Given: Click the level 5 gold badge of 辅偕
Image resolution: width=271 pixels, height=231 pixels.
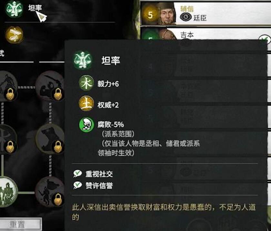Looking at the screenshot, I should (150, 15).
